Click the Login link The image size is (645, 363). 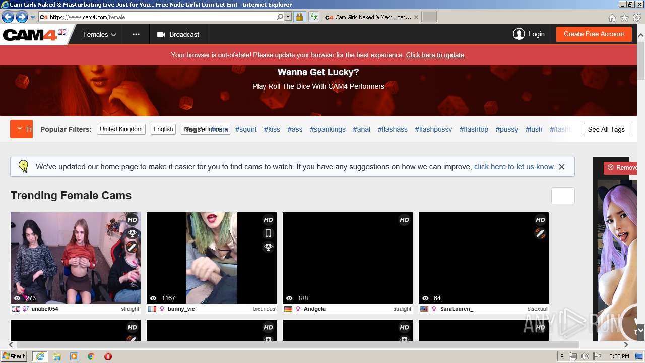(x=536, y=34)
